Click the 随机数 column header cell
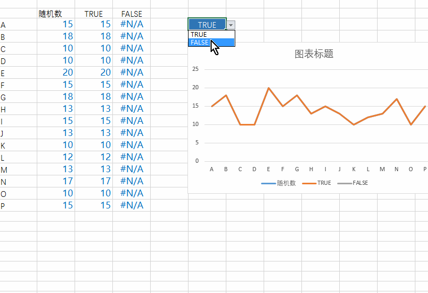 click(56, 14)
